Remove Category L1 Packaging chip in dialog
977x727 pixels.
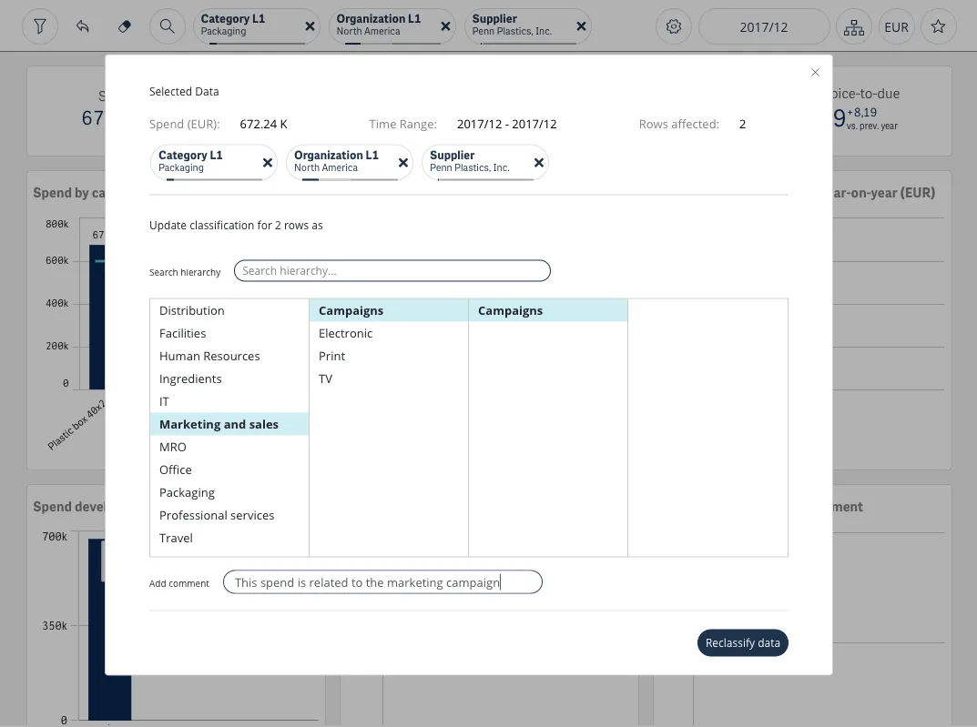[x=268, y=163]
